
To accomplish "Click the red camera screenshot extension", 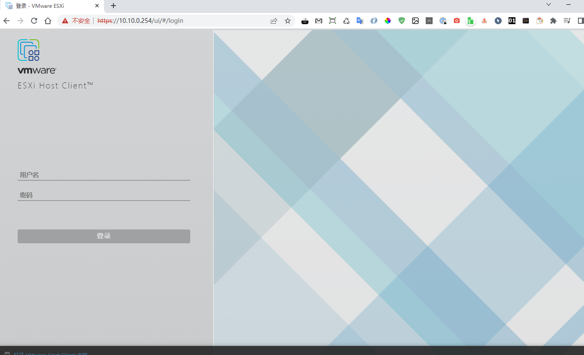I will [456, 21].
